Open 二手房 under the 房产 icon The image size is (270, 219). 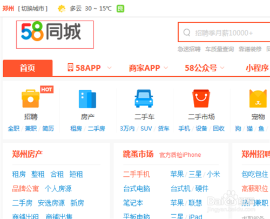click(96, 129)
